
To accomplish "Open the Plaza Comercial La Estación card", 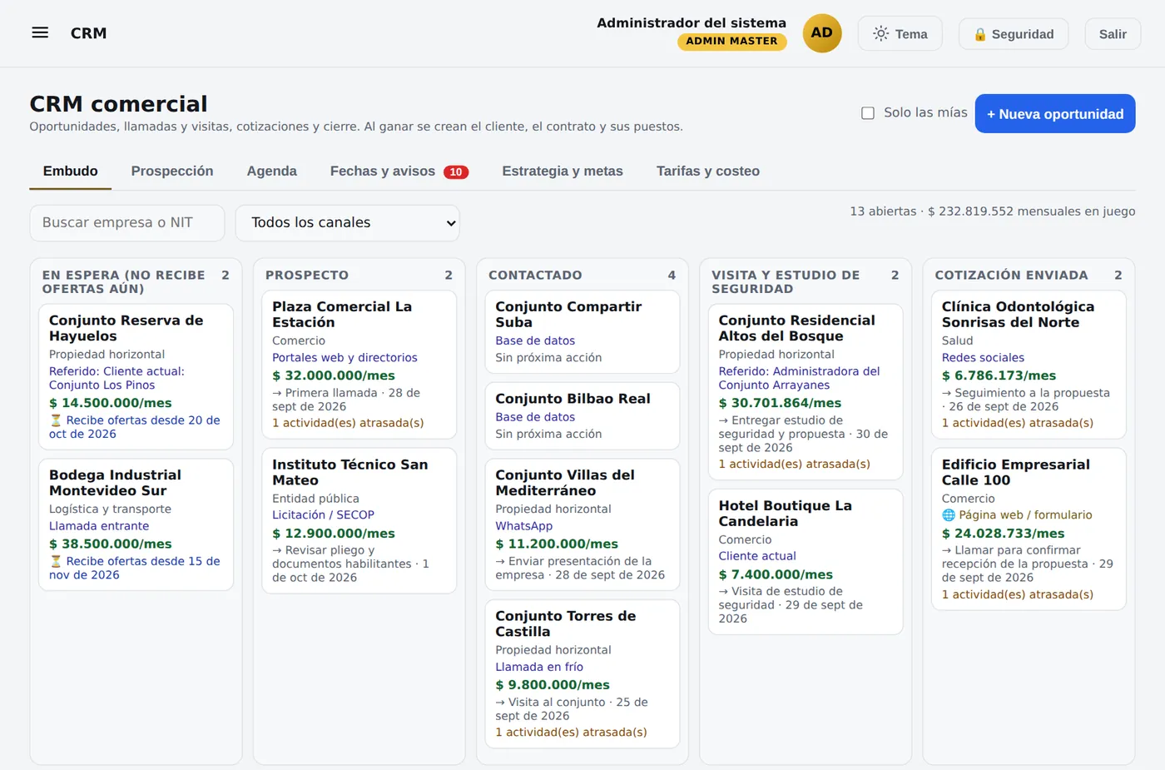I will point(359,365).
